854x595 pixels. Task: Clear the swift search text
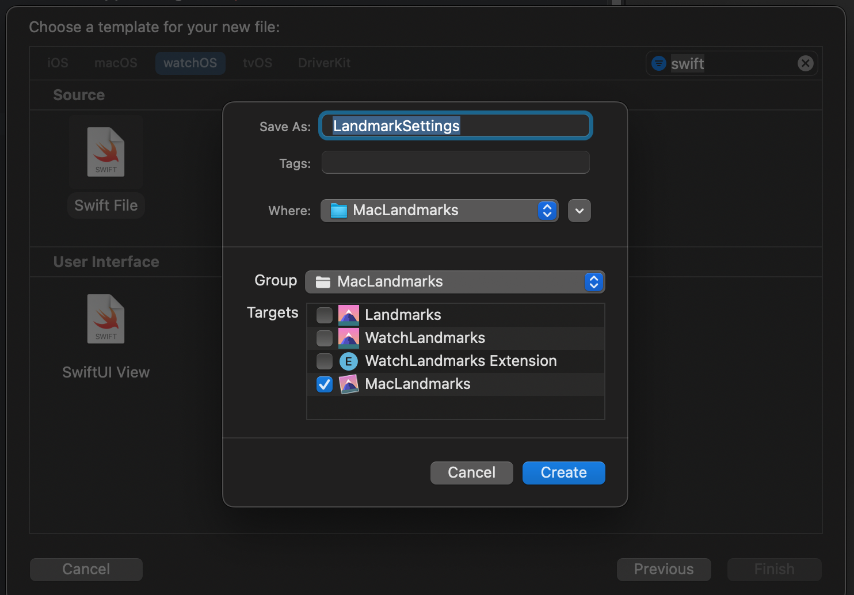tap(806, 63)
